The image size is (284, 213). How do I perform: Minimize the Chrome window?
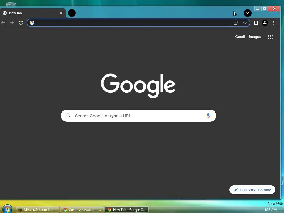(258, 9)
